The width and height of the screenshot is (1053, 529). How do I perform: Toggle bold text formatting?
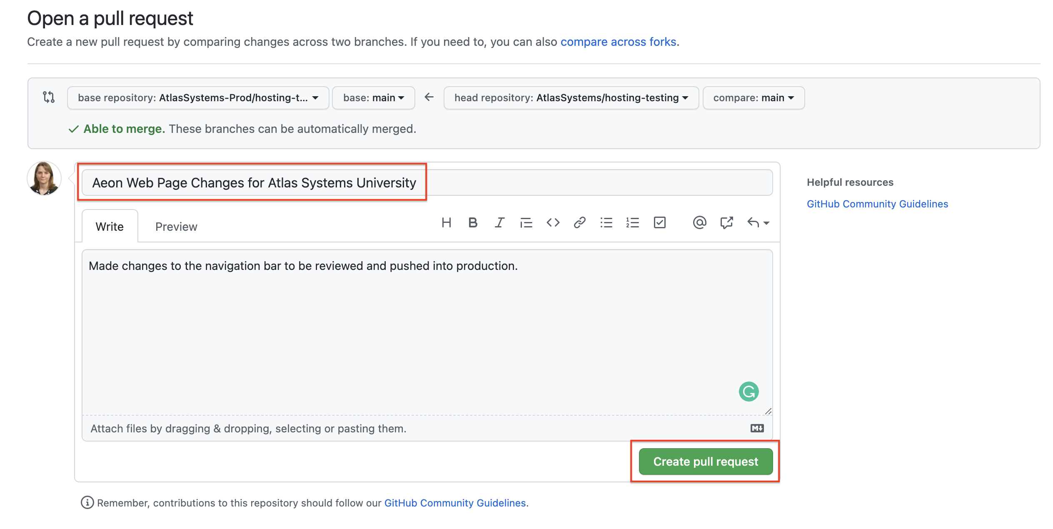click(473, 223)
